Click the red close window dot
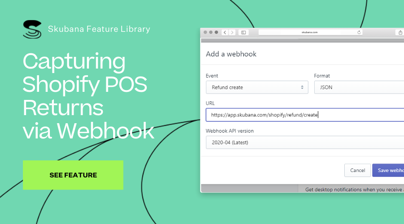 [205, 32]
